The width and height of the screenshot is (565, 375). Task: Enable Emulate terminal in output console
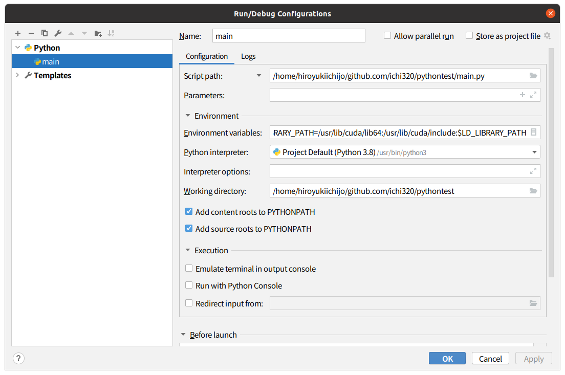(189, 269)
